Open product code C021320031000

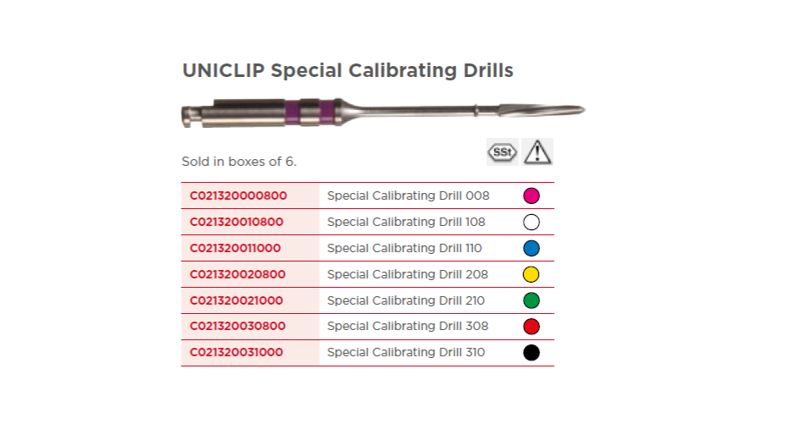(x=236, y=352)
